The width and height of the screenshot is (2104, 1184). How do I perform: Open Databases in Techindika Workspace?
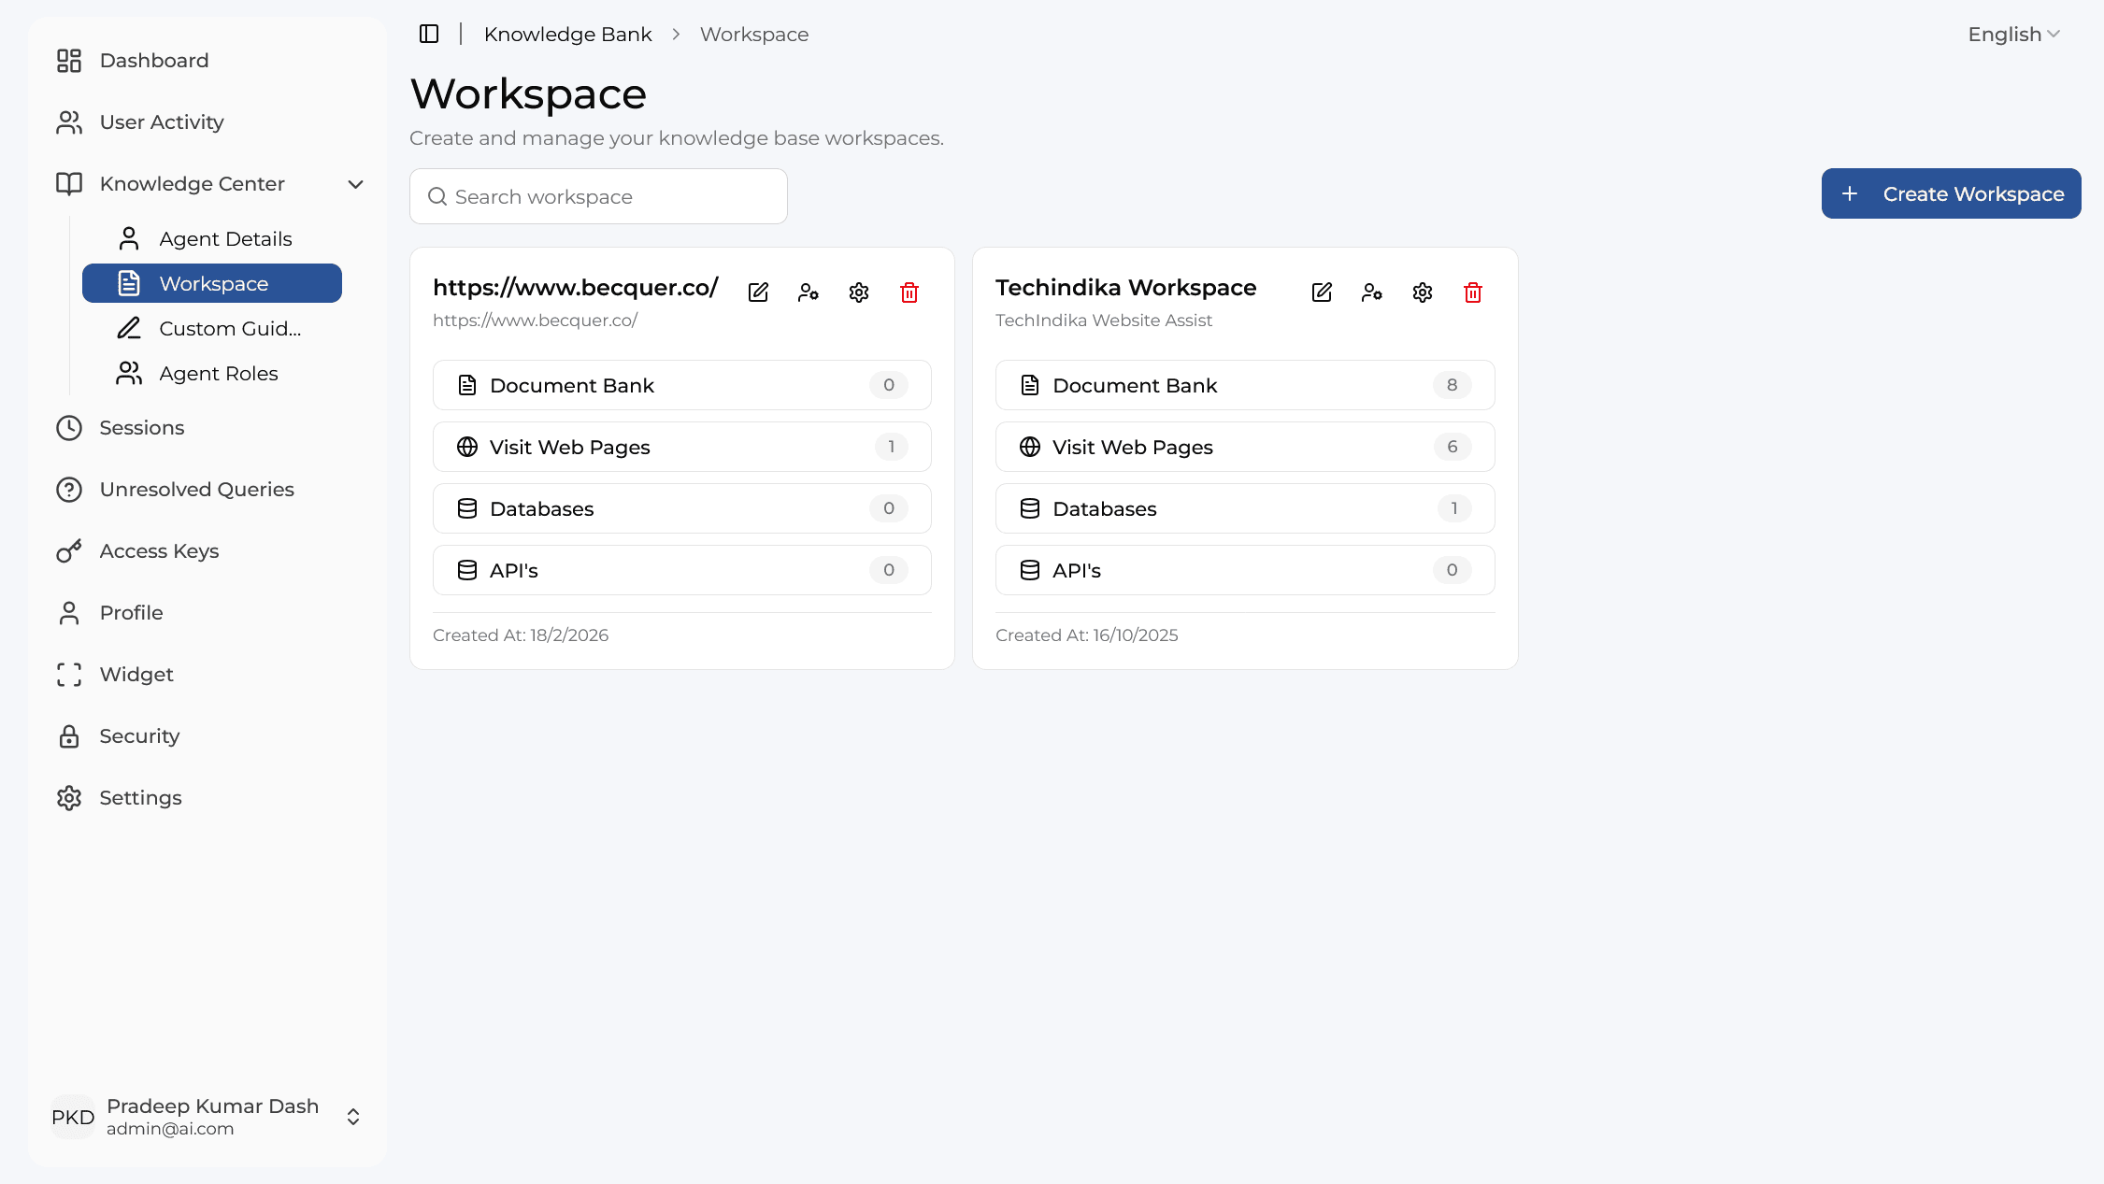tap(1245, 508)
